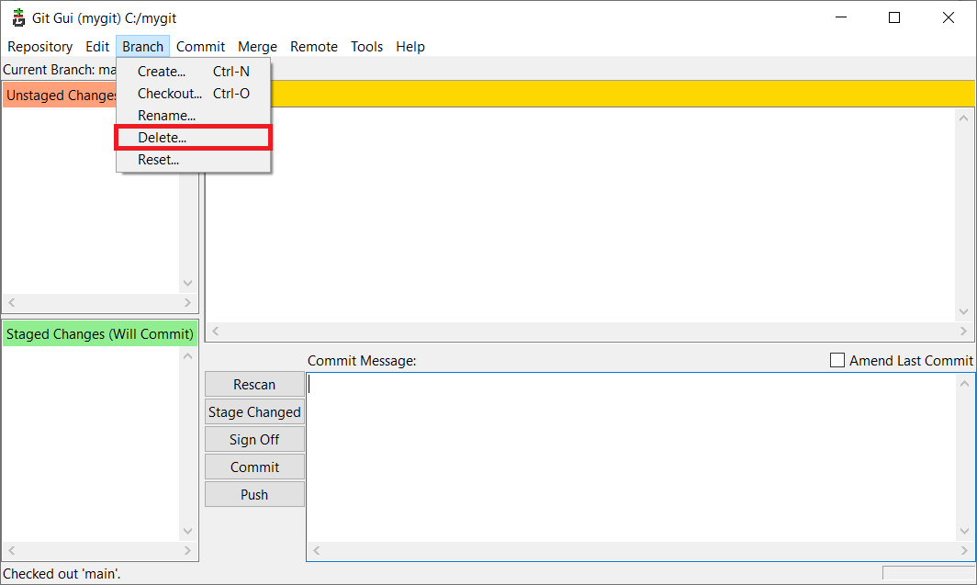Image resolution: width=977 pixels, height=585 pixels.
Task: Pick Rename... from the Branch dropdown
Action: (166, 116)
